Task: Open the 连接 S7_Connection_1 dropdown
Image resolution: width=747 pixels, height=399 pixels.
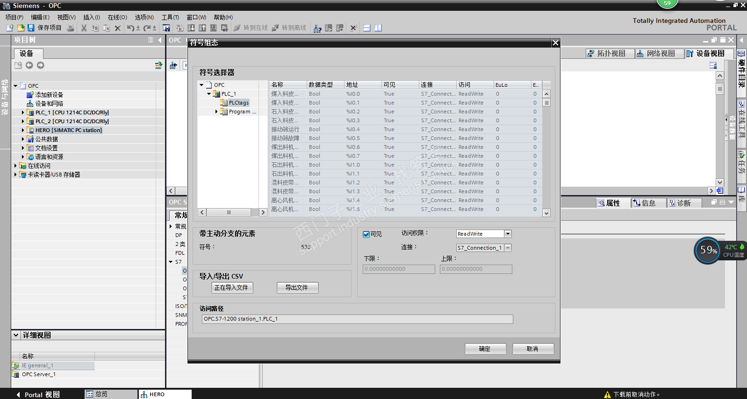Action: click(x=508, y=248)
